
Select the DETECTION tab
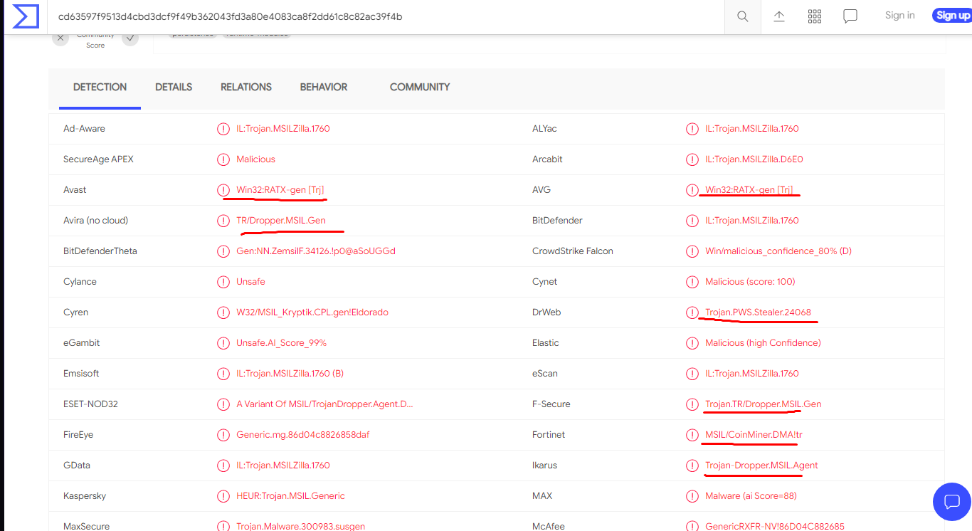click(x=100, y=87)
